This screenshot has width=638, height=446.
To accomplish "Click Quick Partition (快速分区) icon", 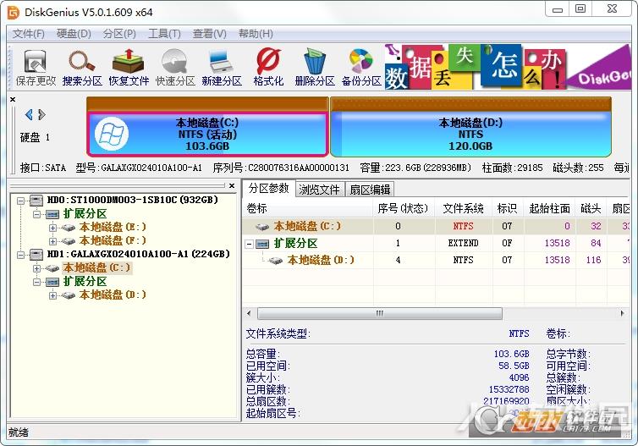I will (175, 68).
